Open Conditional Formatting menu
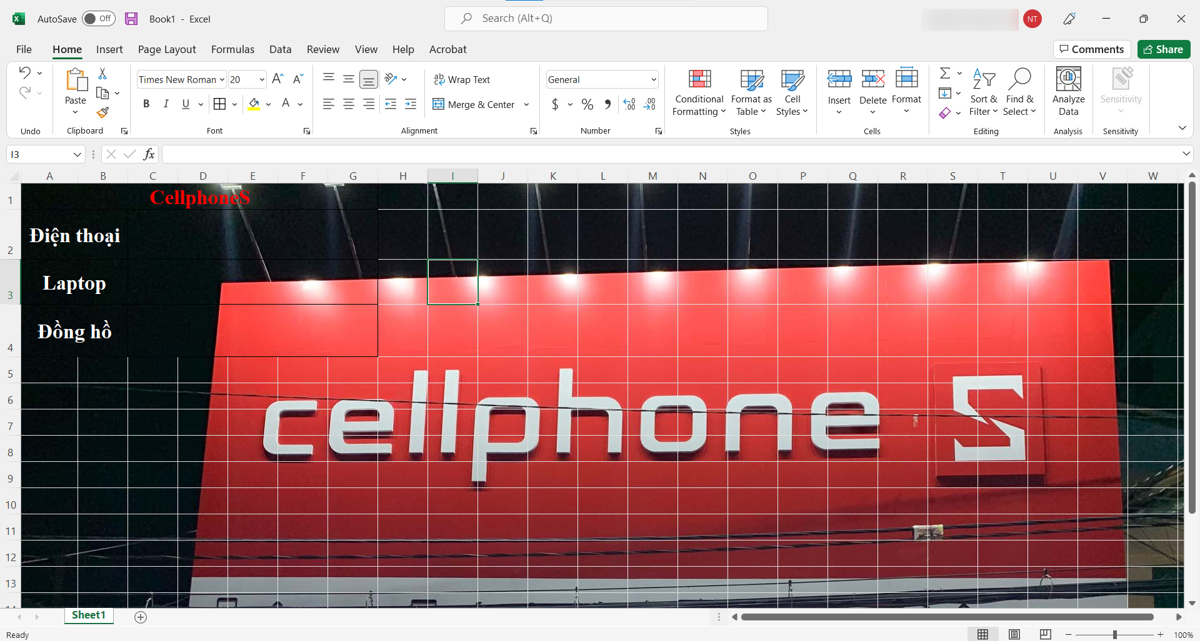Viewport: 1200px width, 641px height. click(x=699, y=92)
